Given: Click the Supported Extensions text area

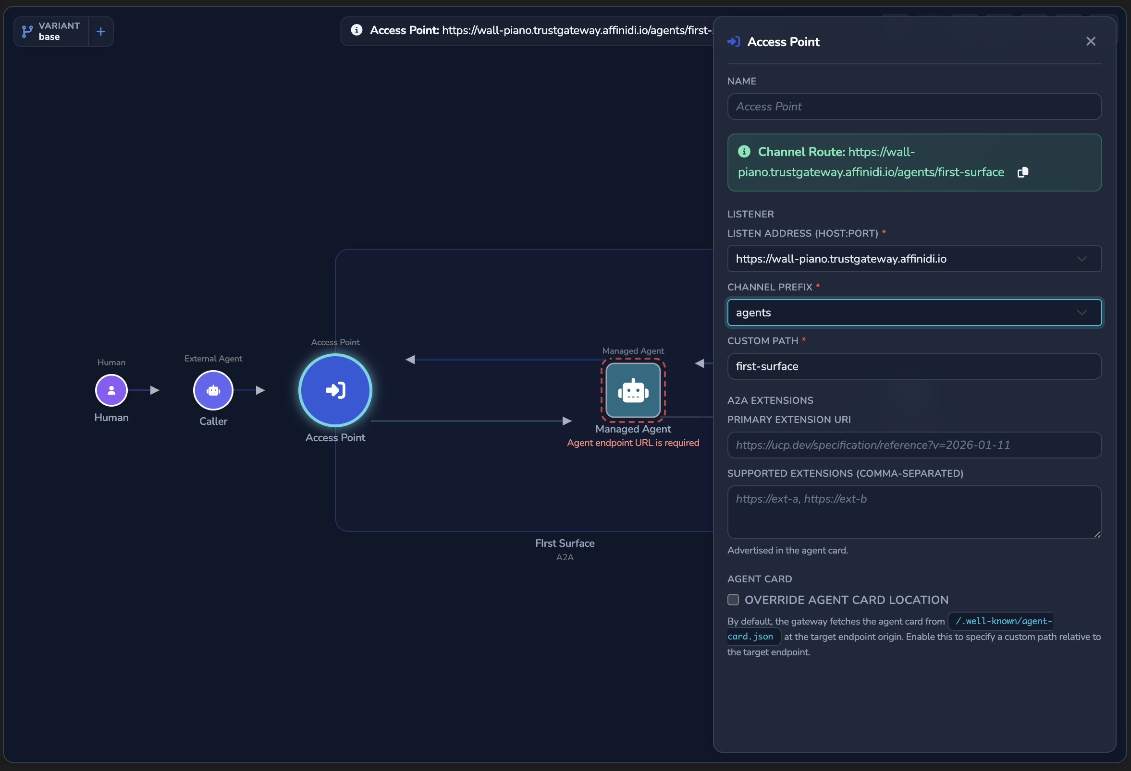Looking at the screenshot, I should tap(914, 512).
